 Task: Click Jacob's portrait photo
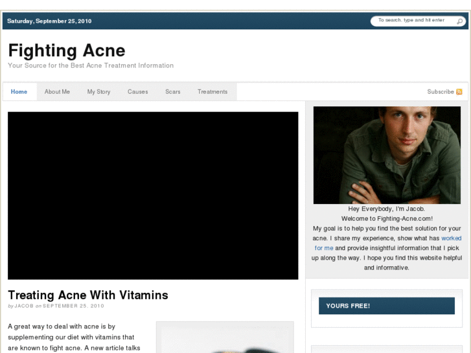click(x=387, y=155)
